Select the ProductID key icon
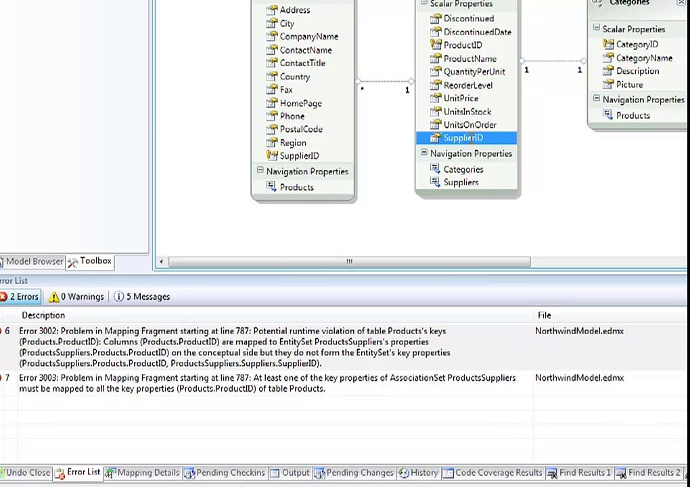 (436, 45)
